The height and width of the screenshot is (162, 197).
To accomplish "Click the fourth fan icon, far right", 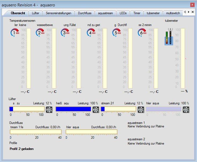I will coord(186,109).
